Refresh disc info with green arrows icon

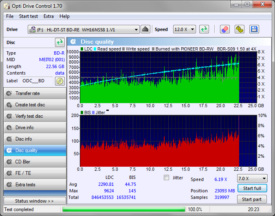60,42
